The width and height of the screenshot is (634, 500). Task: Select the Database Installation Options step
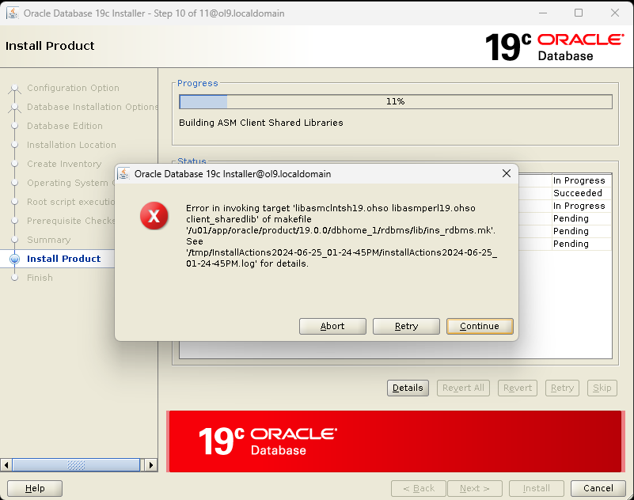pos(92,107)
